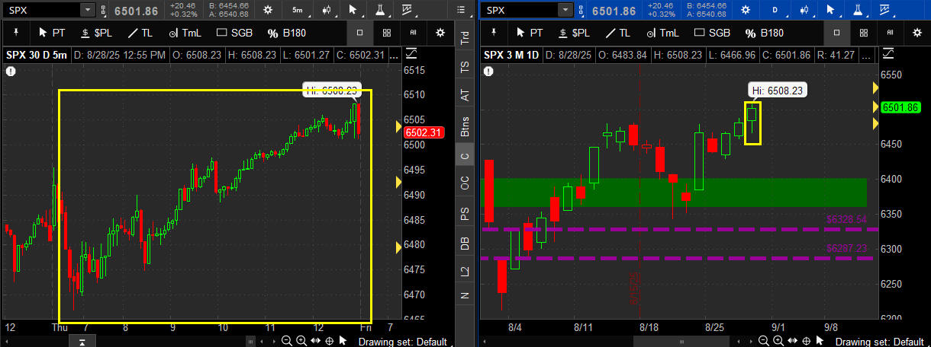Open the AT sidebar tab

coord(465,95)
